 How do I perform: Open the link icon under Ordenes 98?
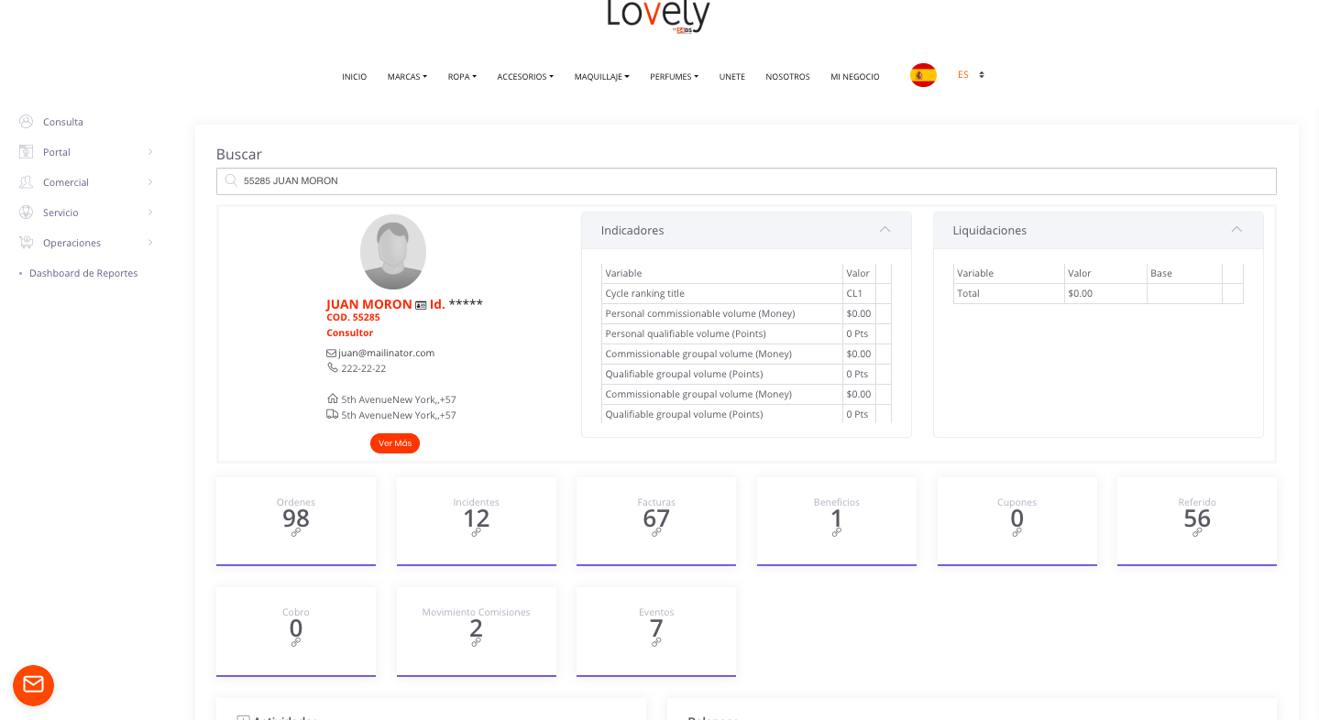296,532
